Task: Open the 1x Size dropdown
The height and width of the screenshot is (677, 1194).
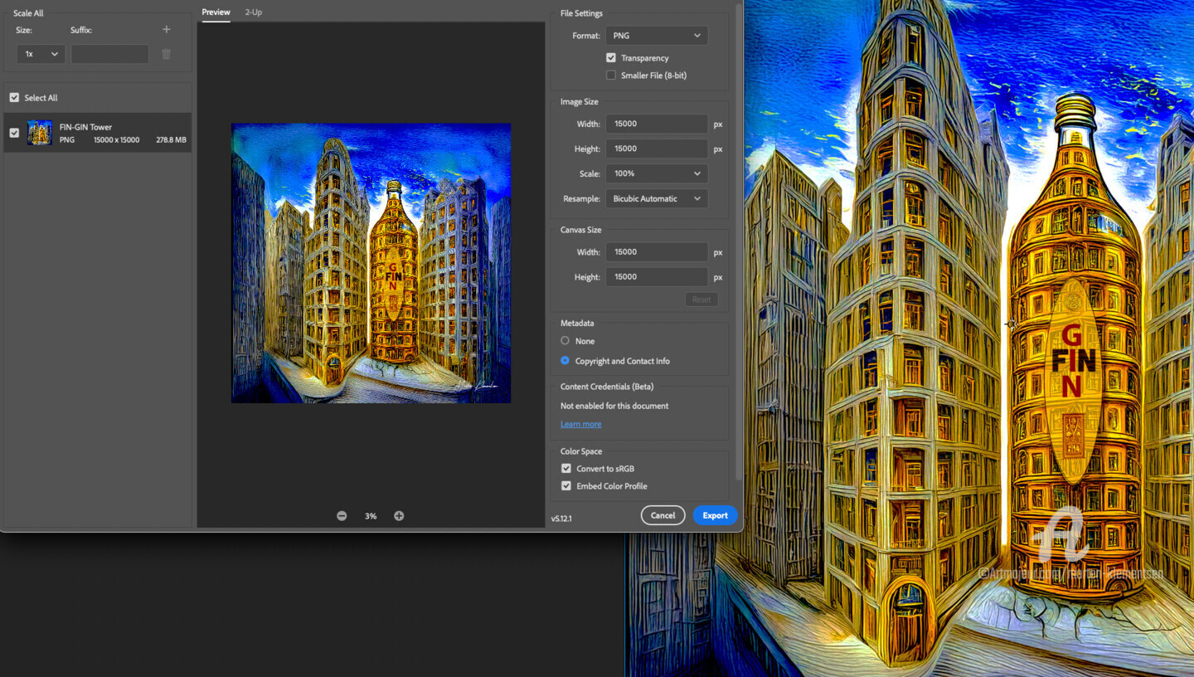Action: pos(41,54)
